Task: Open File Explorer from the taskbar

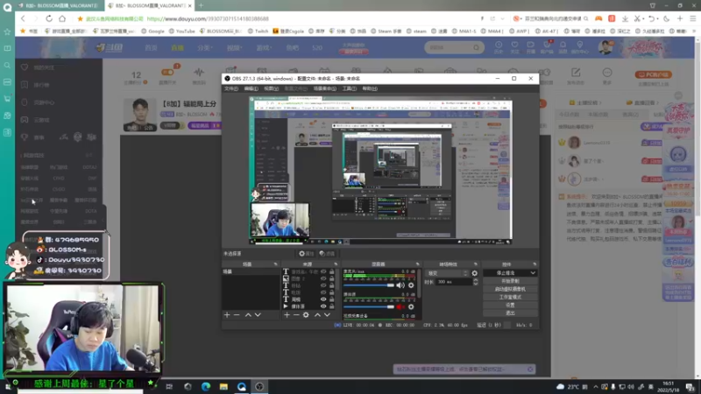Action: (223, 387)
